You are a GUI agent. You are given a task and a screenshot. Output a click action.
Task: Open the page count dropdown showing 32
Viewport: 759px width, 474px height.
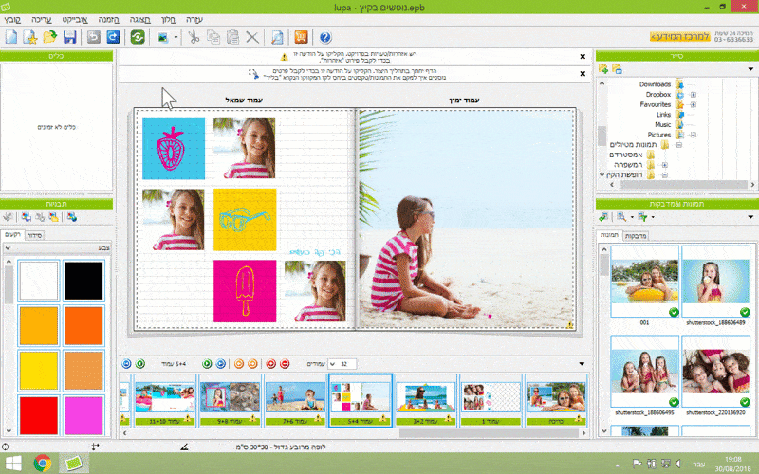click(x=348, y=363)
